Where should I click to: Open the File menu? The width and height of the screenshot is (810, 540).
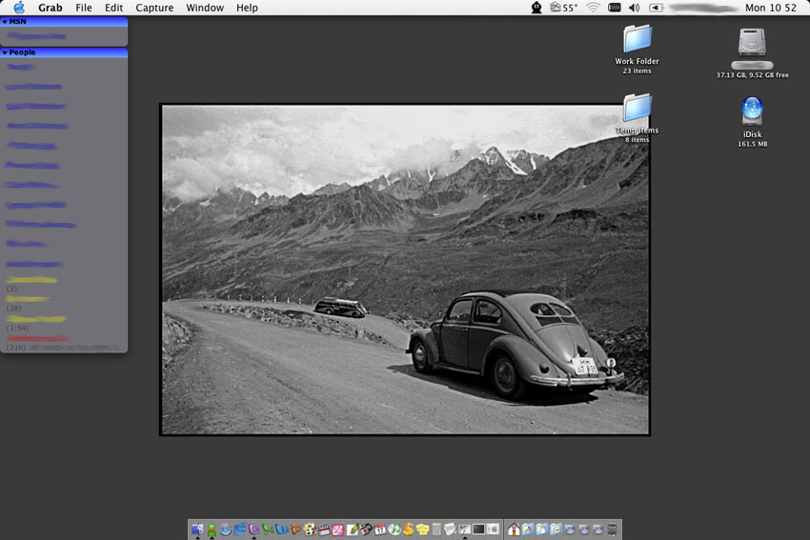coord(84,8)
